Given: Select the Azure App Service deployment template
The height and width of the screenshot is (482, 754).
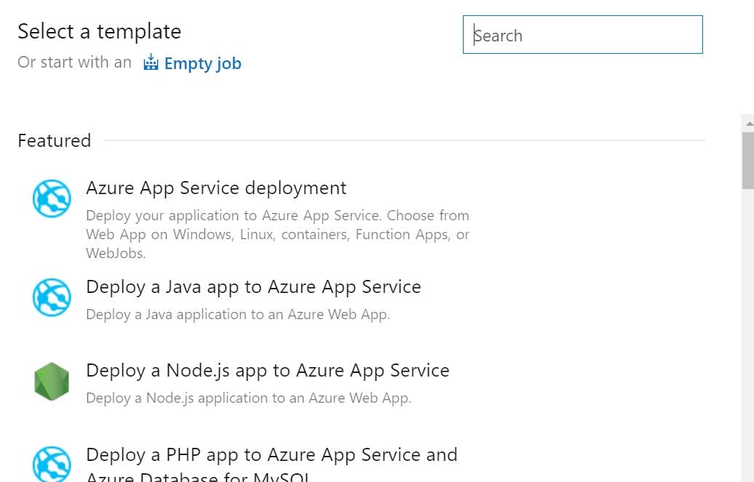Looking at the screenshot, I should point(216,188).
